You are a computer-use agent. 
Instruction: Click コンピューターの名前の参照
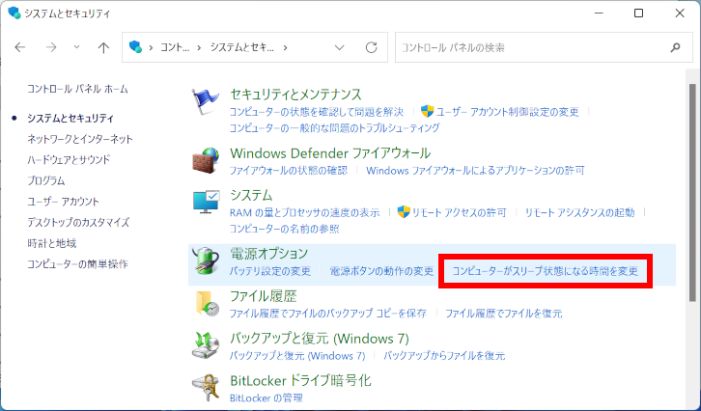click(x=284, y=230)
